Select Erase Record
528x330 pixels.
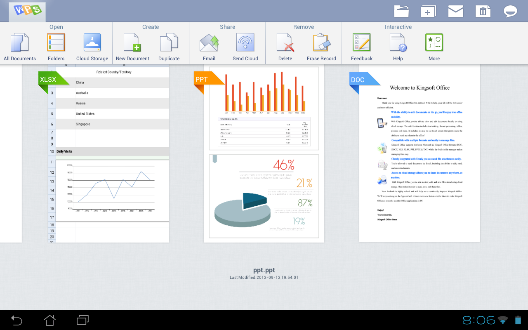click(x=321, y=47)
